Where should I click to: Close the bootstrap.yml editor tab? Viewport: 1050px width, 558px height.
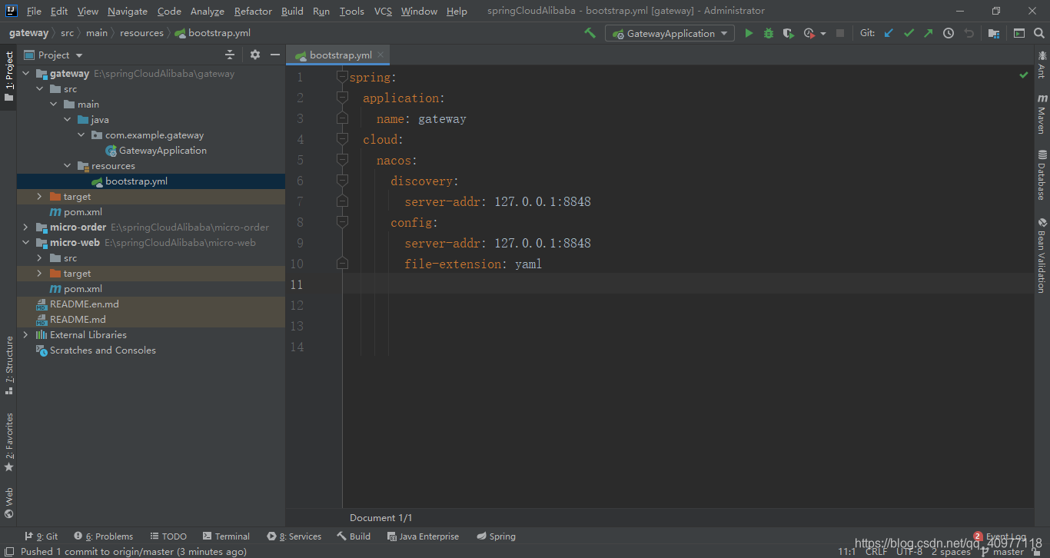click(x=380, y=55)
